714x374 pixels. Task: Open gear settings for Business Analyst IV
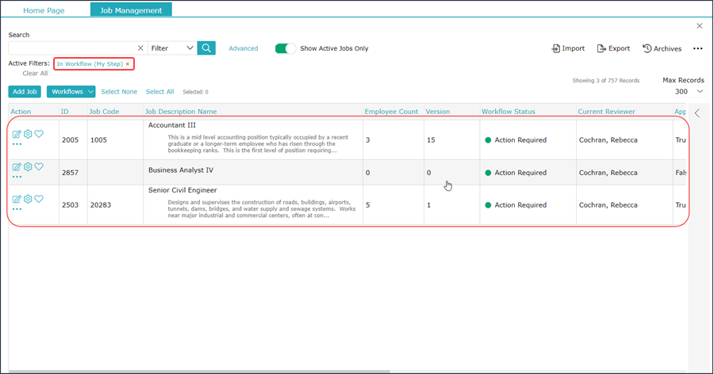(28, 167)
